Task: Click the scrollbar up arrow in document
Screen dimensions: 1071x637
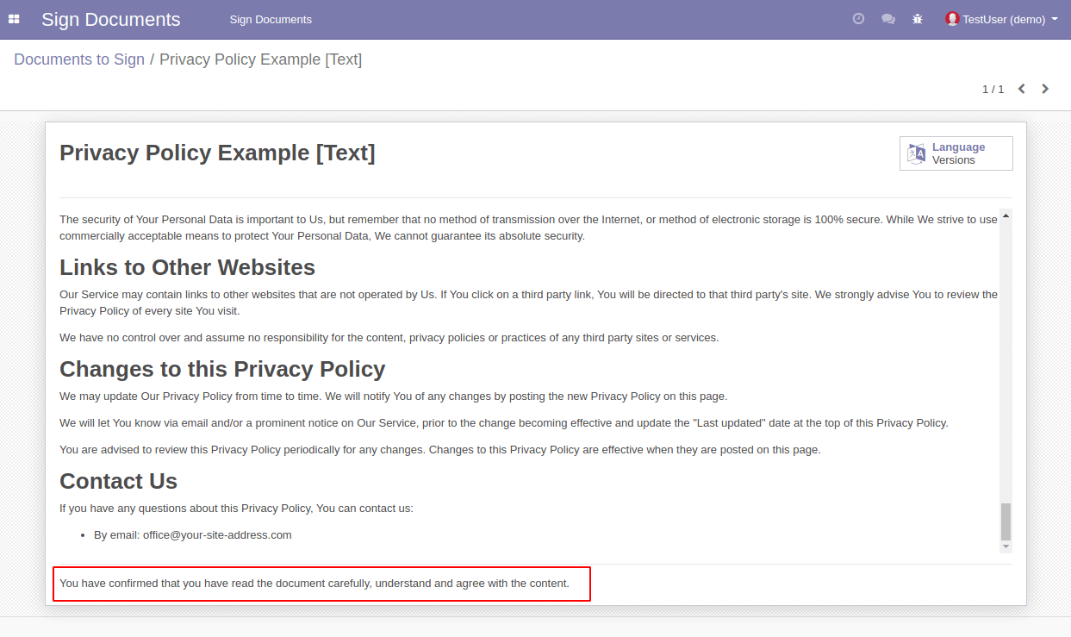Action: (1006, 215)
